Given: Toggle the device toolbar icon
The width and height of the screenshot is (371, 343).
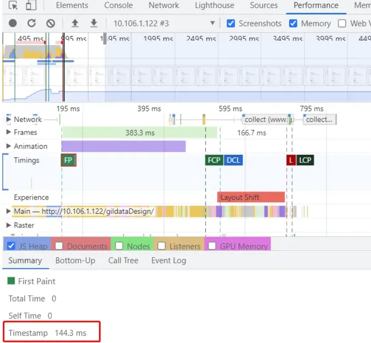Looking at the screenshot, I should 30,5.
